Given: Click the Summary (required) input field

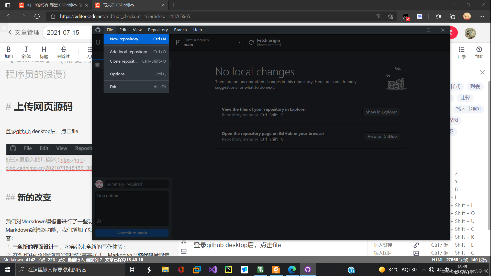Looking at the screenshot, I should point(137,184).
